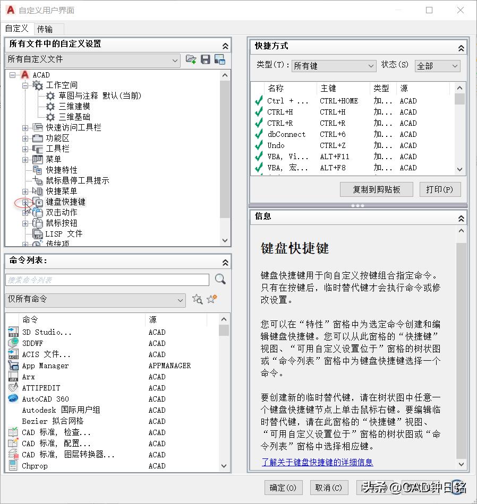Click the star-with-magnifier find command icon
477x504 pixels.
tap(197, 299)
